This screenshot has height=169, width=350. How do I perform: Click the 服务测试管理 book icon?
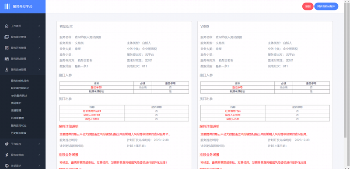click(7, 59)
